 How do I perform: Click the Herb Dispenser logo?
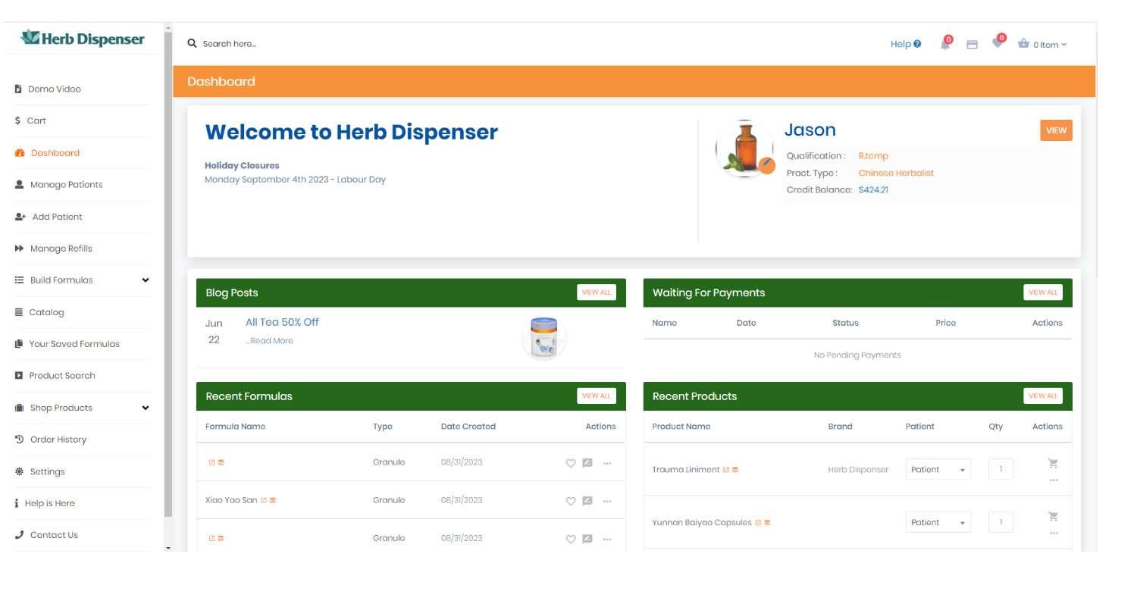pos(83,38)
